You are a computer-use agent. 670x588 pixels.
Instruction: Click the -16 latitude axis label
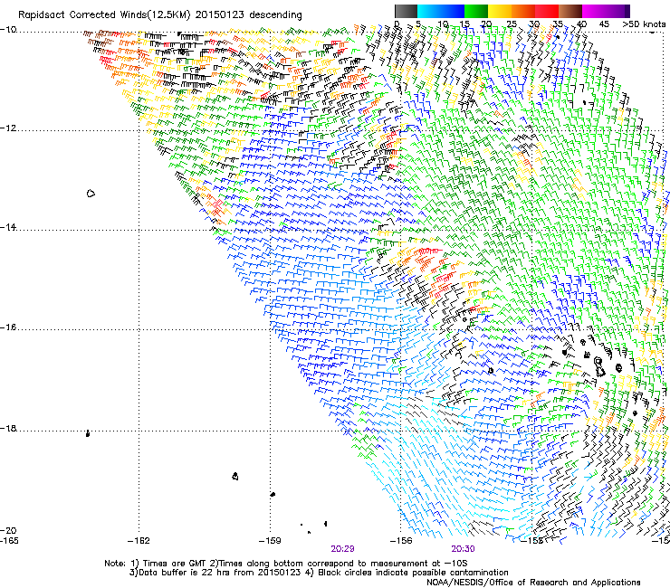click(8, 327)
